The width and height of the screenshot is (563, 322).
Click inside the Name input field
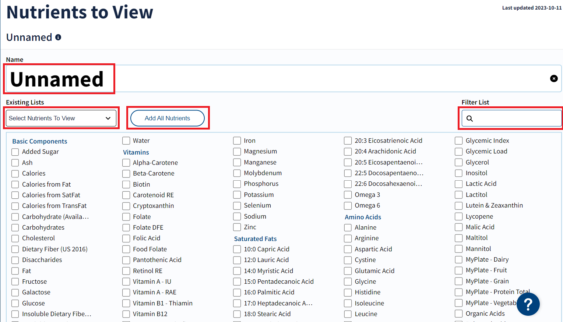pyautogui.click(x=258, y=78)
